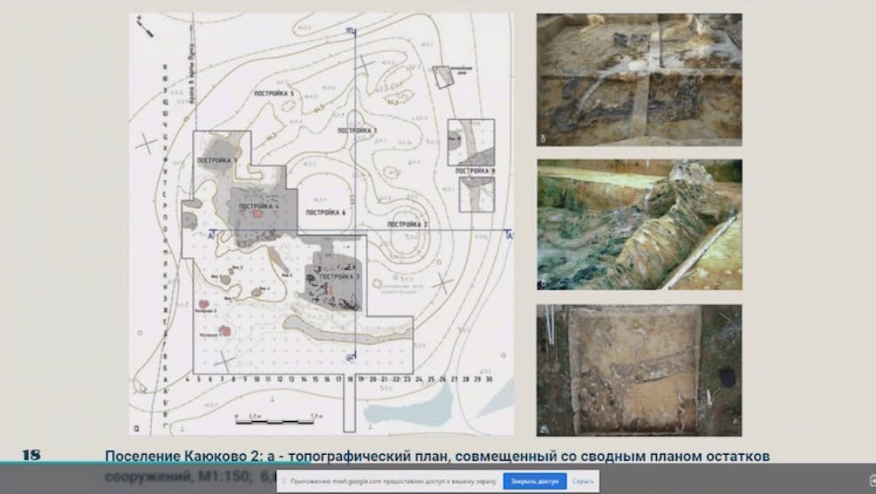Select the middle excavation trench photo
The image size is (876, 494).
click(639, 224)
